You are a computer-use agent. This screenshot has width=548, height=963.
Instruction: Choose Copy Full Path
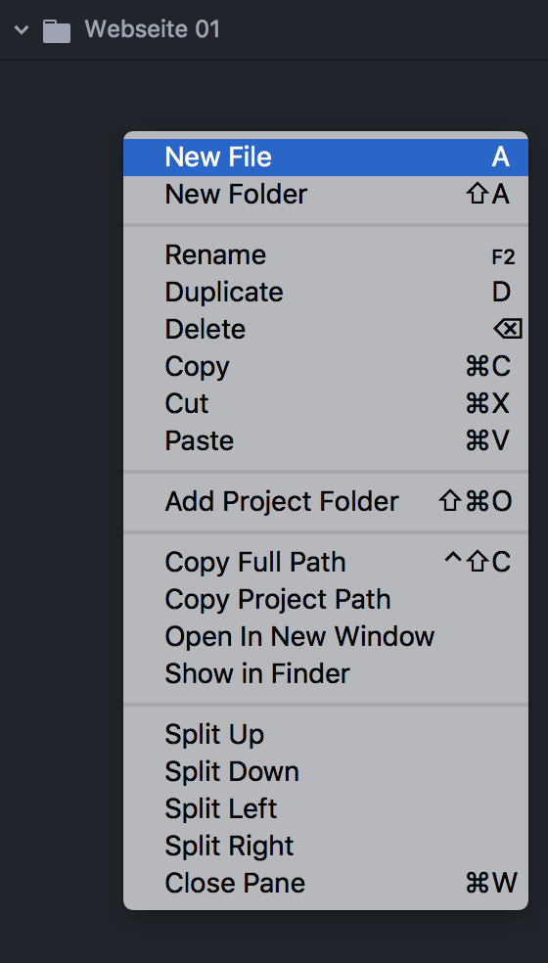(326, 563)
